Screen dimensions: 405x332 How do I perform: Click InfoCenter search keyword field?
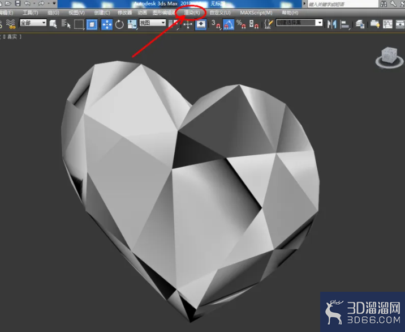pos(343,4)
